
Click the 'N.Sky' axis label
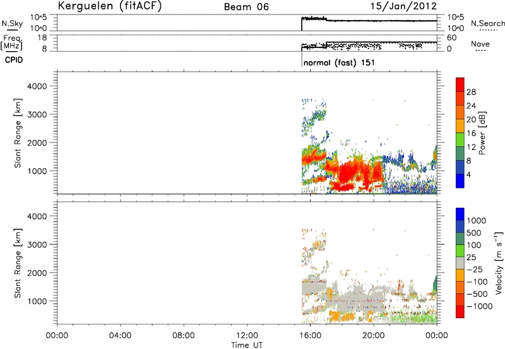tap(12, 23)
